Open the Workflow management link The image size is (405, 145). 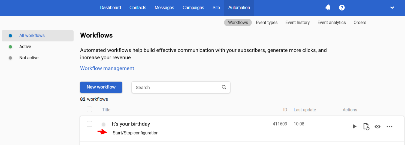point(107,68)
